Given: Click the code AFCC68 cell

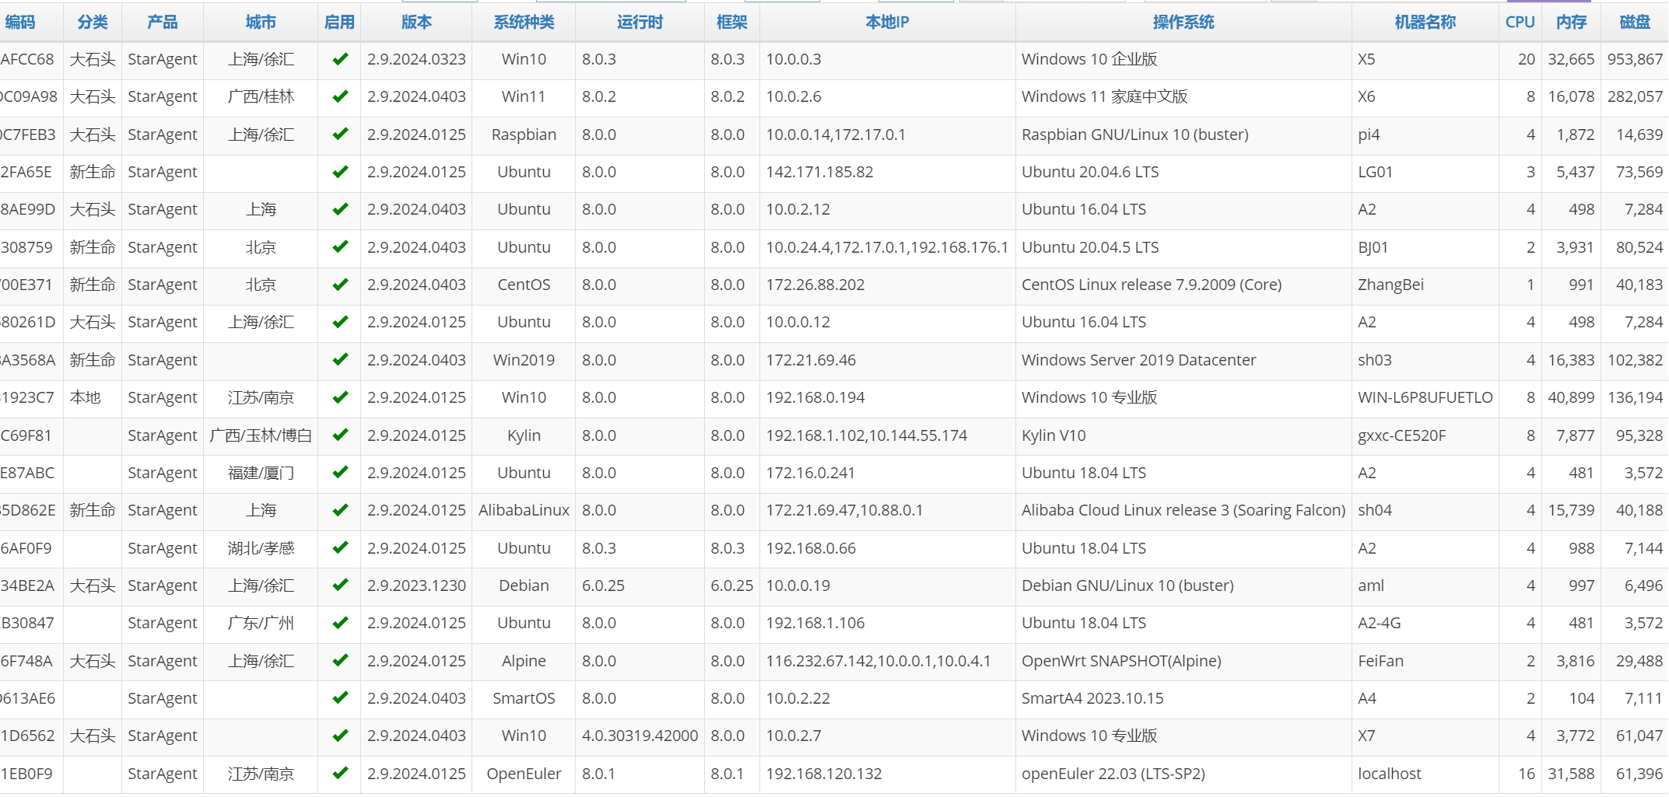Looking at the screenshot, I should click(27, 59).
